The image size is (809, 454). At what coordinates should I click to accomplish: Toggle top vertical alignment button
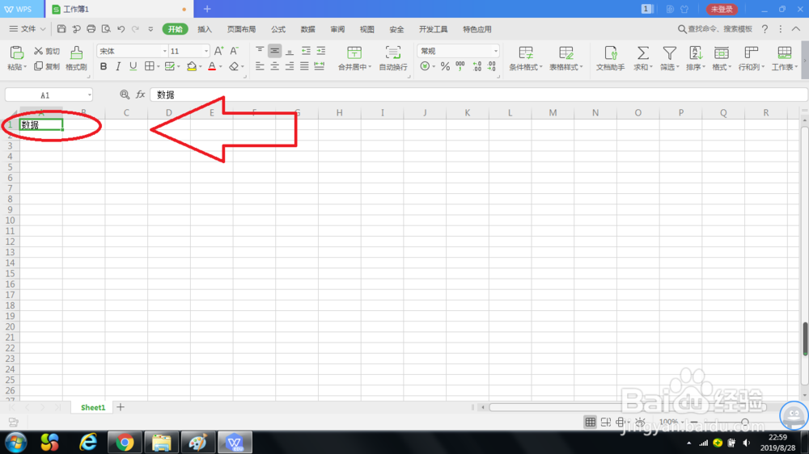[260, 51]
